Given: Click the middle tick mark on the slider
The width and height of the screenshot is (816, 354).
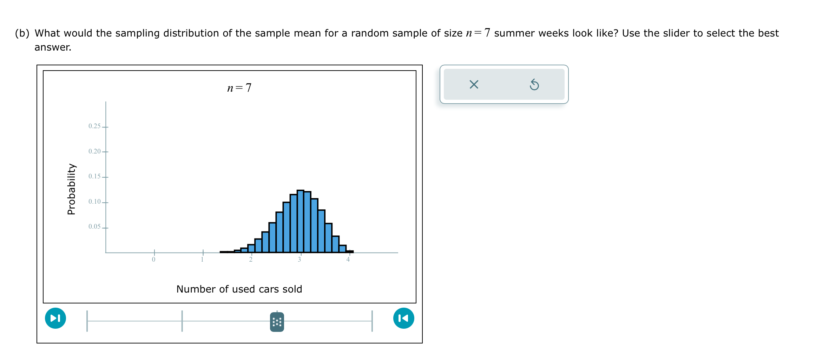Looking at the screenshot, I should (x=182, y=321).
